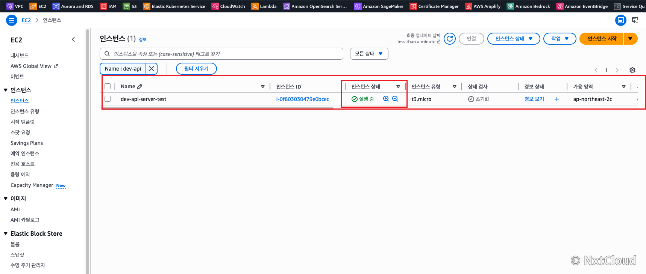Open the 모든 상태 dropdown
The width and height of the screenshot is (646, 274).
click(x=369, y=54)
